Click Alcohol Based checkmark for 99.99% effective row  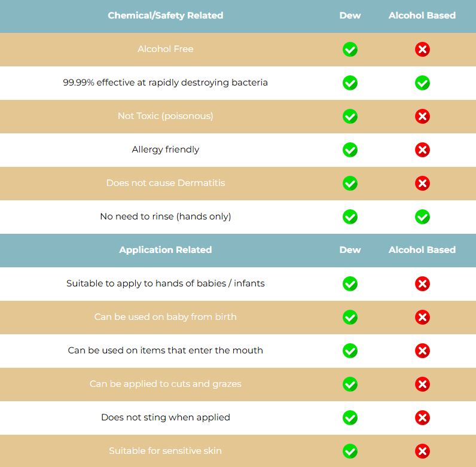[x=422, y=83]
